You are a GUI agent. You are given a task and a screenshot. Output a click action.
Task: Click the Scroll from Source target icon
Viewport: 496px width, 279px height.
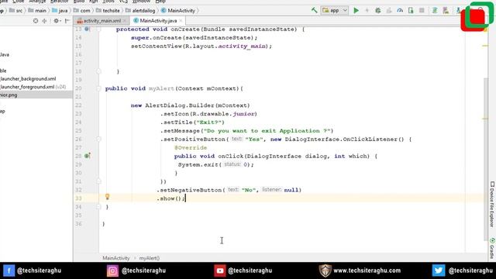pos(36,21)
